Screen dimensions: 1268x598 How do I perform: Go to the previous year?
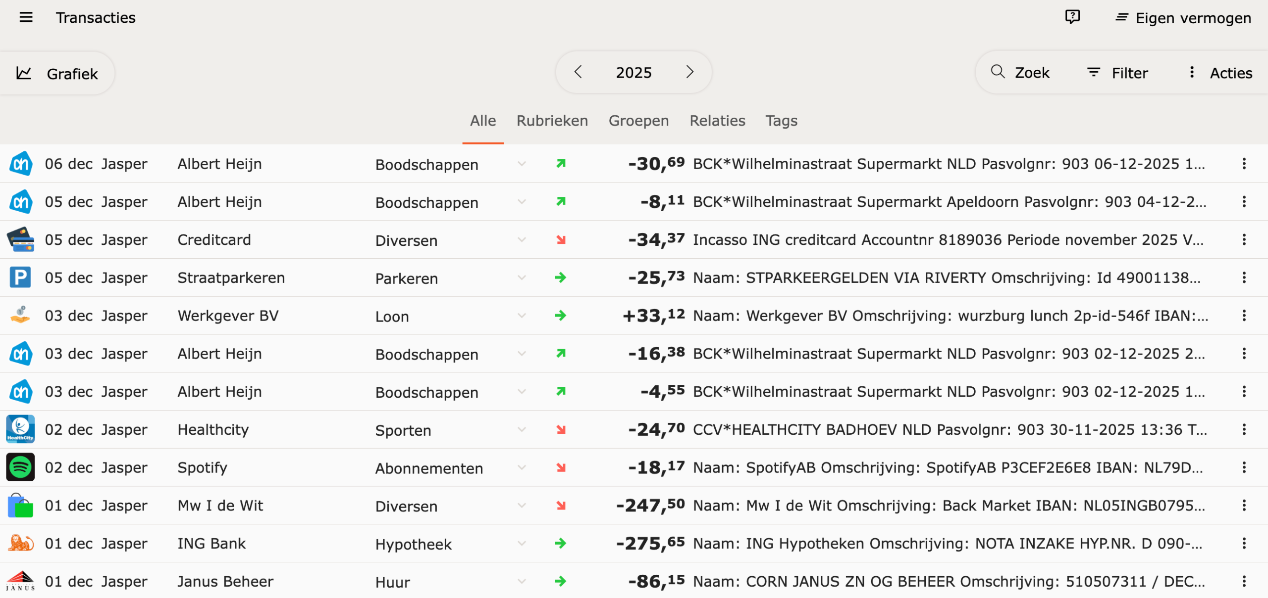pos(578,72)
